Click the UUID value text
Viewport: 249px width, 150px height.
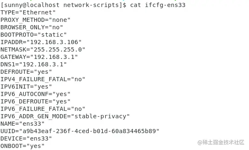[x=89, y=131]
